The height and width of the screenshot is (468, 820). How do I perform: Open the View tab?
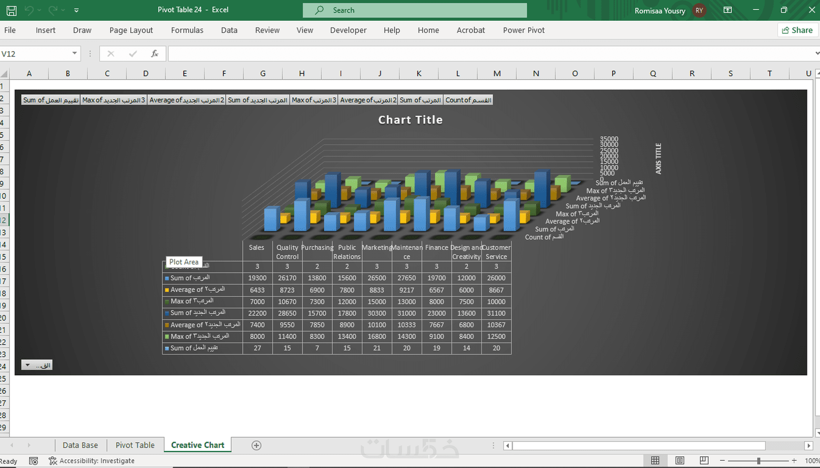pyautogui.click(x=305, y=30)
